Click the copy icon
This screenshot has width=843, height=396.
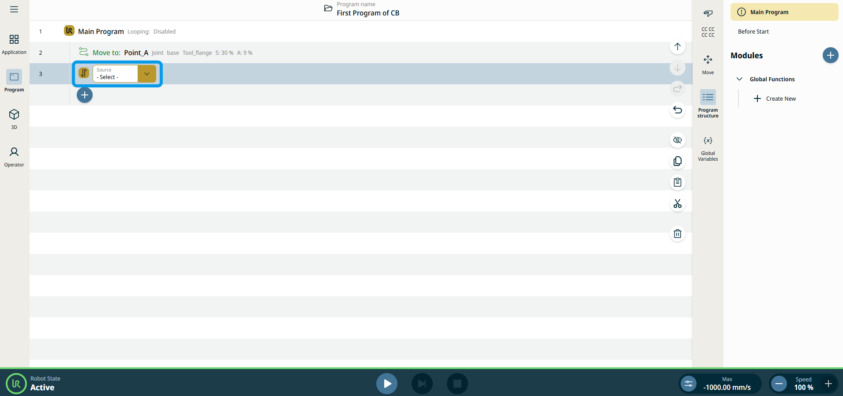[677, 162]
